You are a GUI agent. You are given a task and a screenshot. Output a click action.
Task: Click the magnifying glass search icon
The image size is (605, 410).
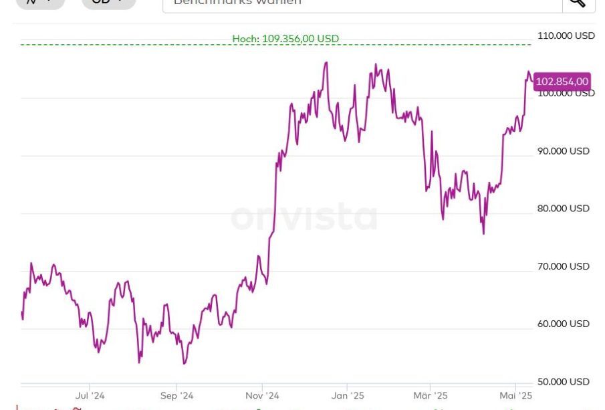click(x=578, y=3)
